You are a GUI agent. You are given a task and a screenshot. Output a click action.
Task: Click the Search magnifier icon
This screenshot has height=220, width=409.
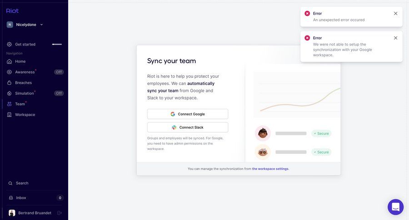coord(10,183)
